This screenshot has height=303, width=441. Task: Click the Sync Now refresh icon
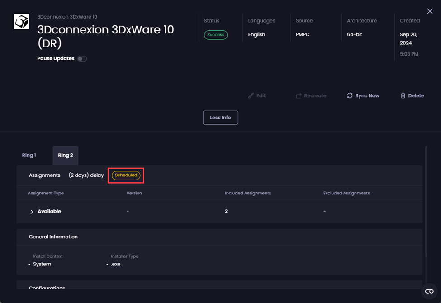click(x=350, y=96)
